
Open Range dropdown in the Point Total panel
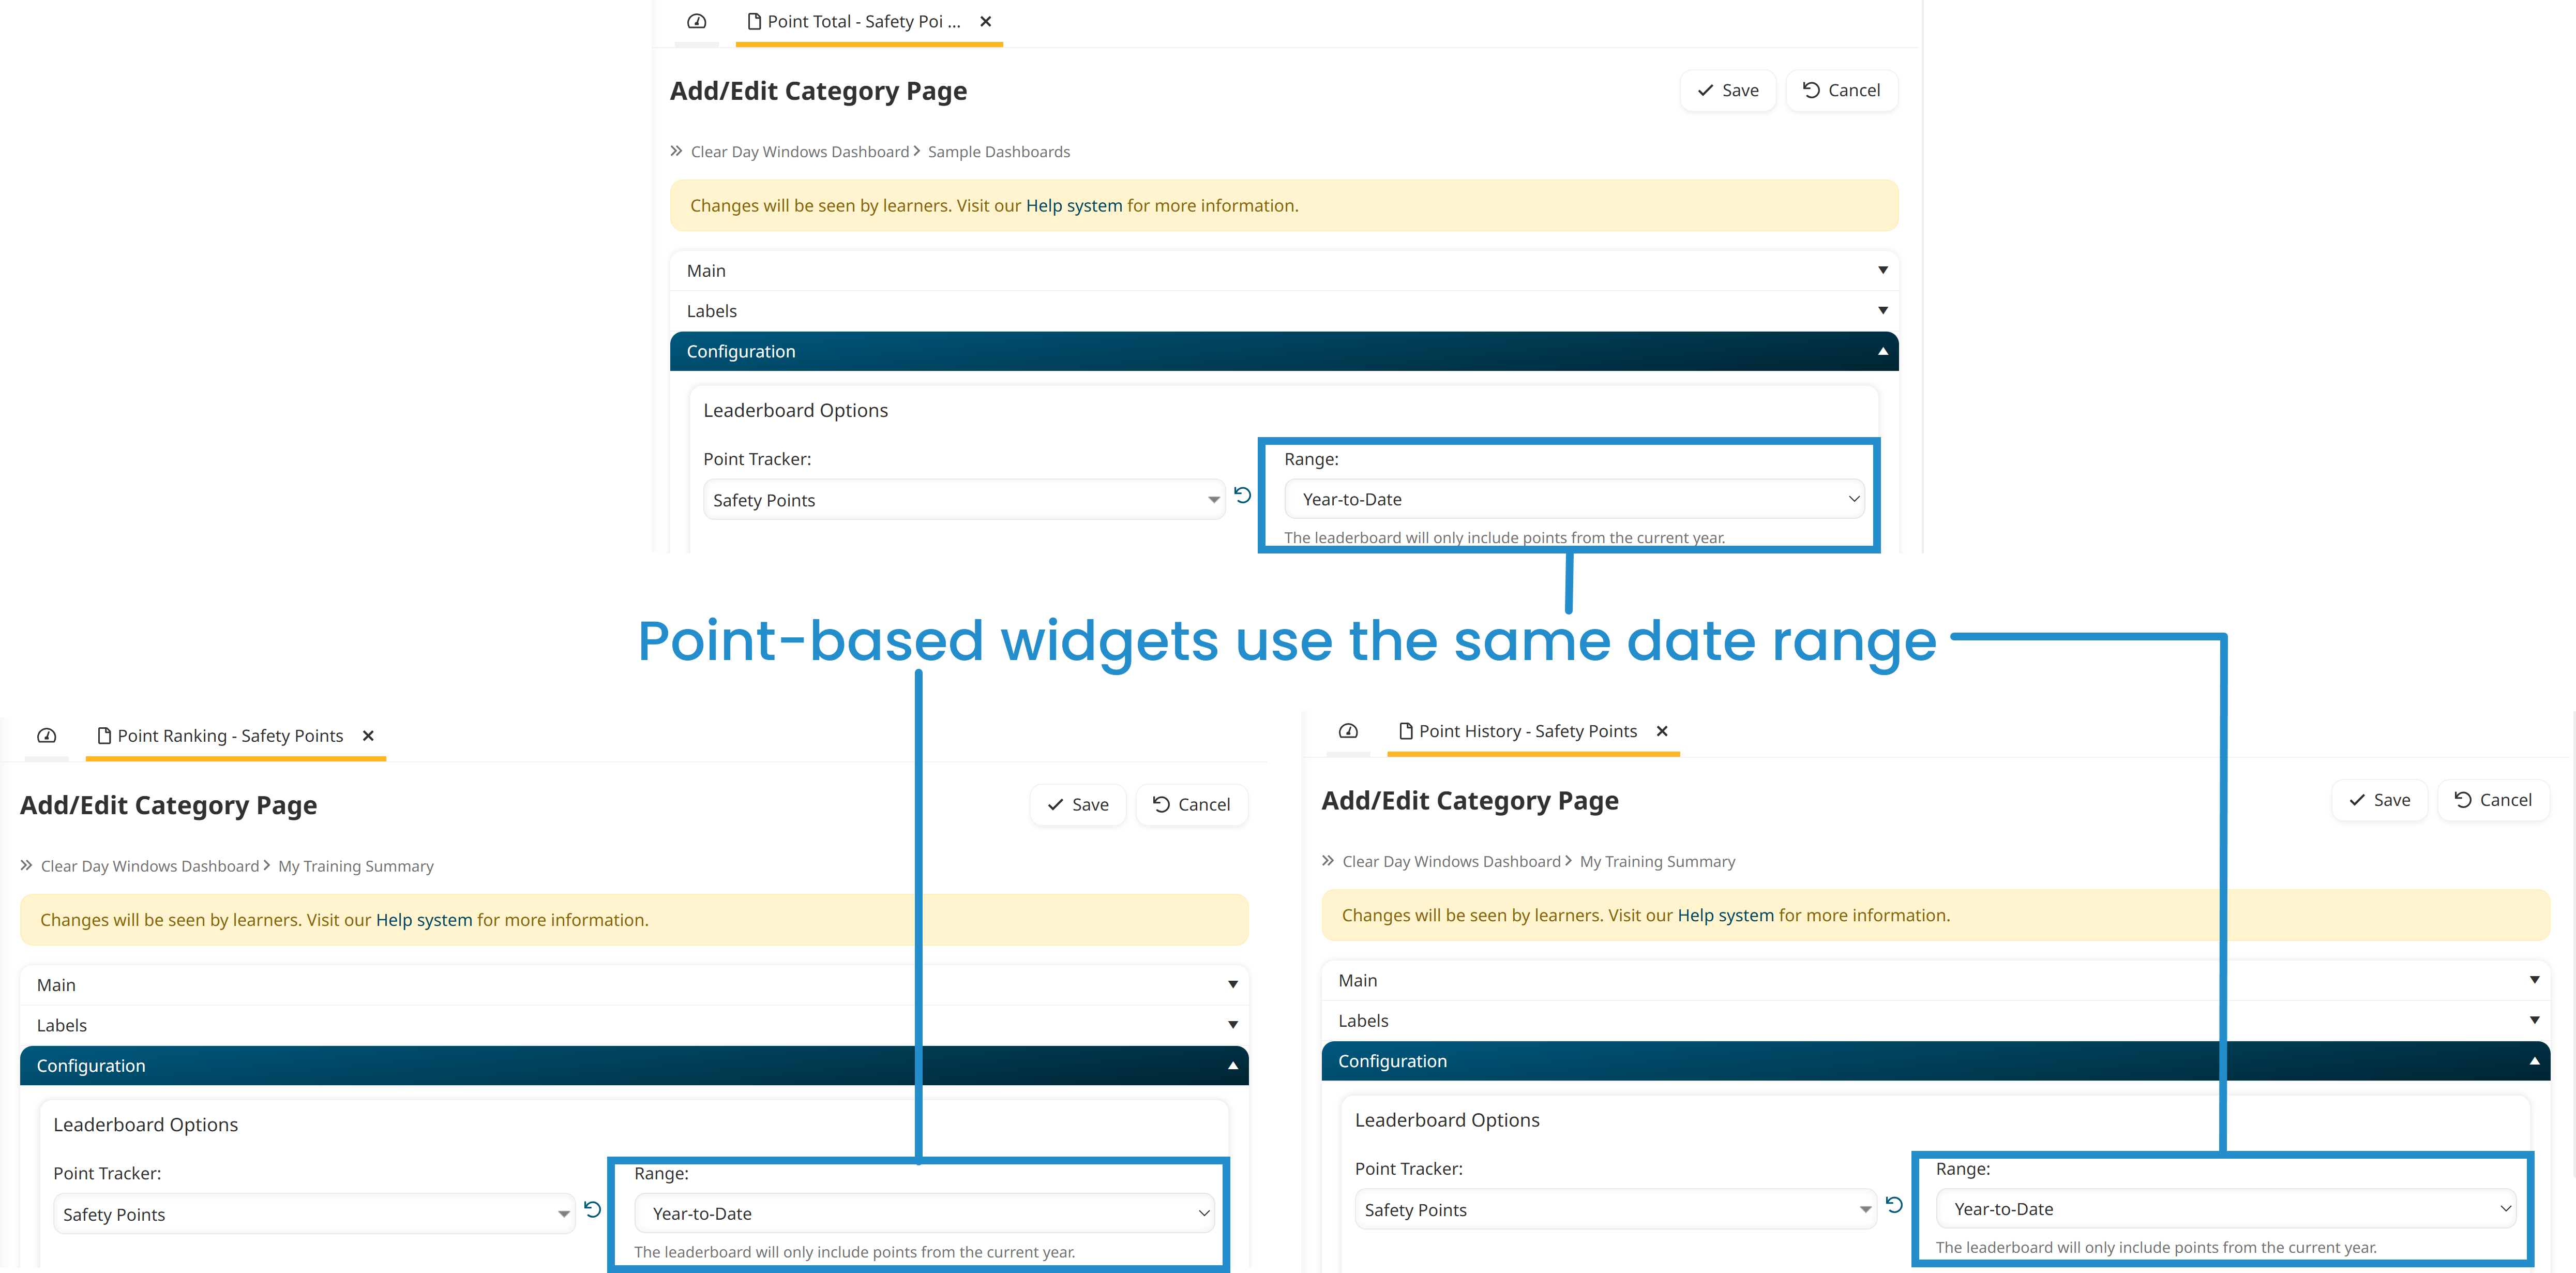(x=1574, y=499)
